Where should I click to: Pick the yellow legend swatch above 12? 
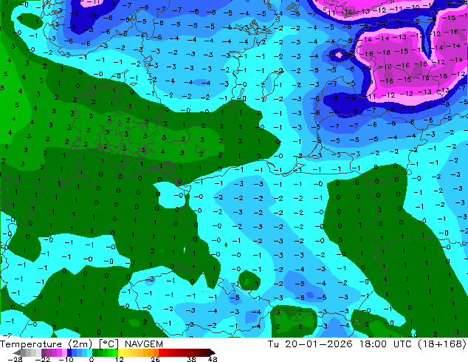120,352
